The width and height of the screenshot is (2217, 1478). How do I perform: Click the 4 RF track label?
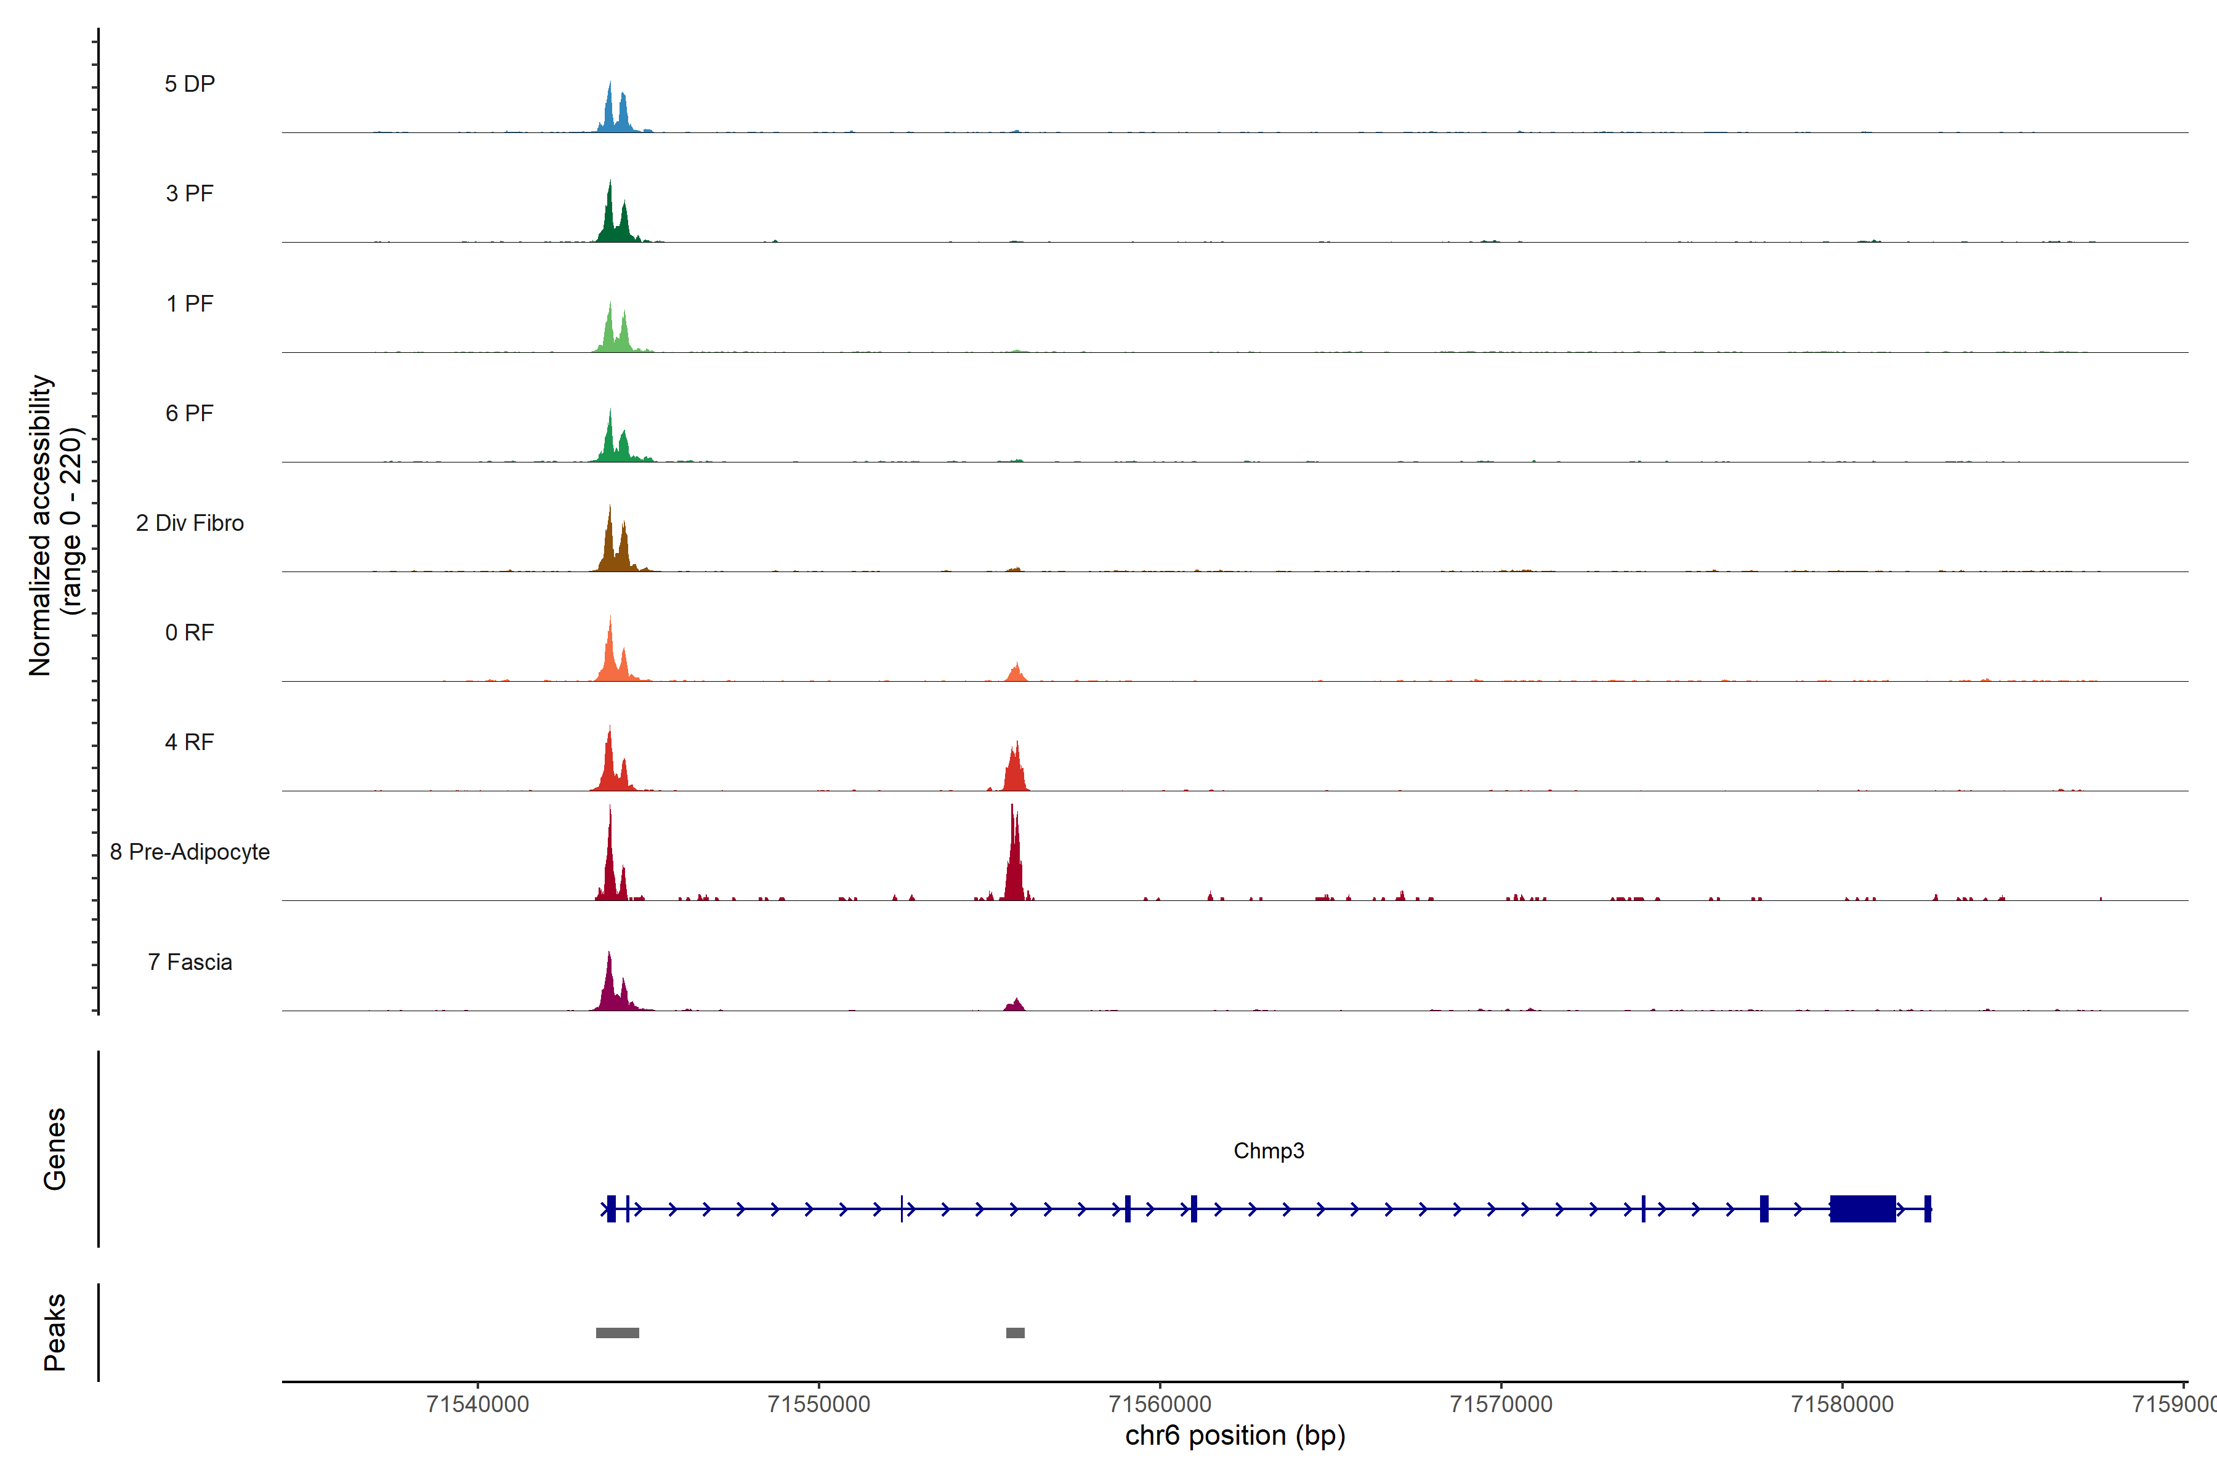pos(190,742)
